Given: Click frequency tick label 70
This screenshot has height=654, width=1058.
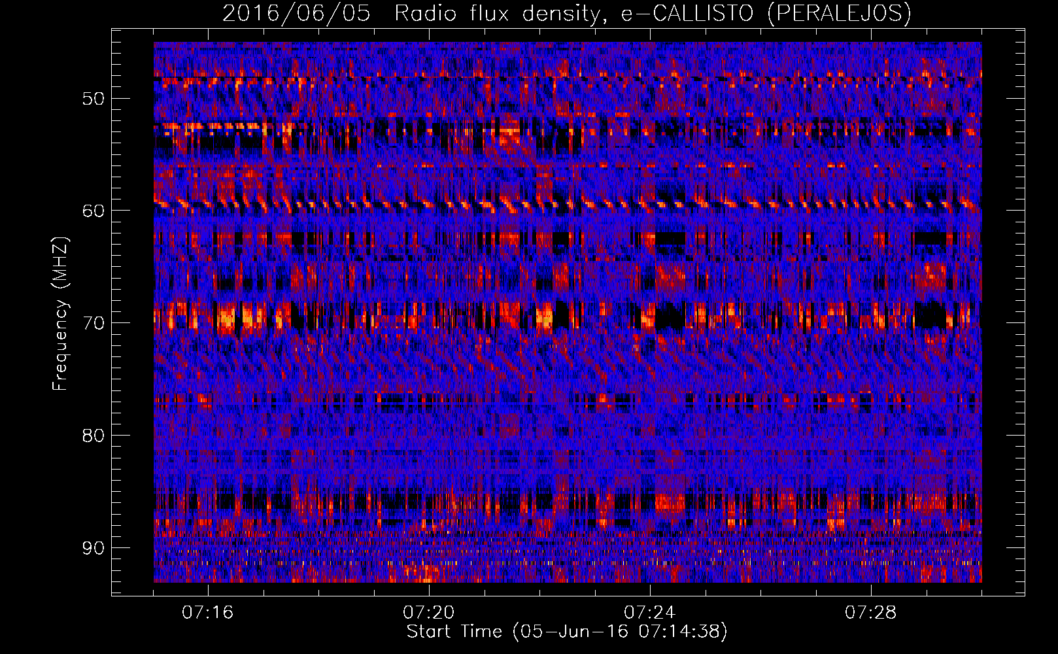Looking at the screenshot, I should 92,323.
